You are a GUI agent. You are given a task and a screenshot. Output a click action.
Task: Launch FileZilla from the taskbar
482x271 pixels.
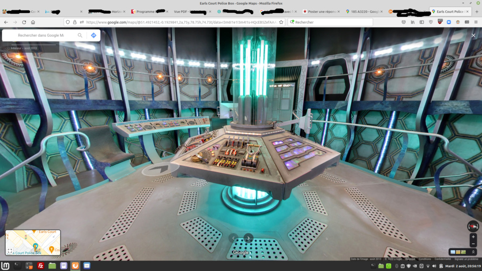click(40, 266)
